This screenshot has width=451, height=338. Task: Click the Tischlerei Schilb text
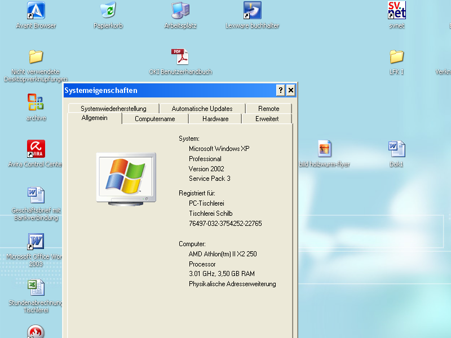click(x=210, y=214)
